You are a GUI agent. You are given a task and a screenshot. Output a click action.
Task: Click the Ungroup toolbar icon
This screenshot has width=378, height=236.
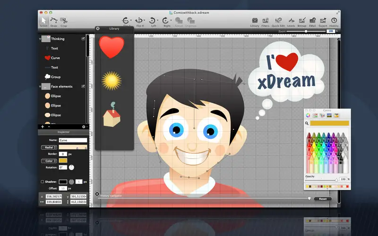point(191,20)
